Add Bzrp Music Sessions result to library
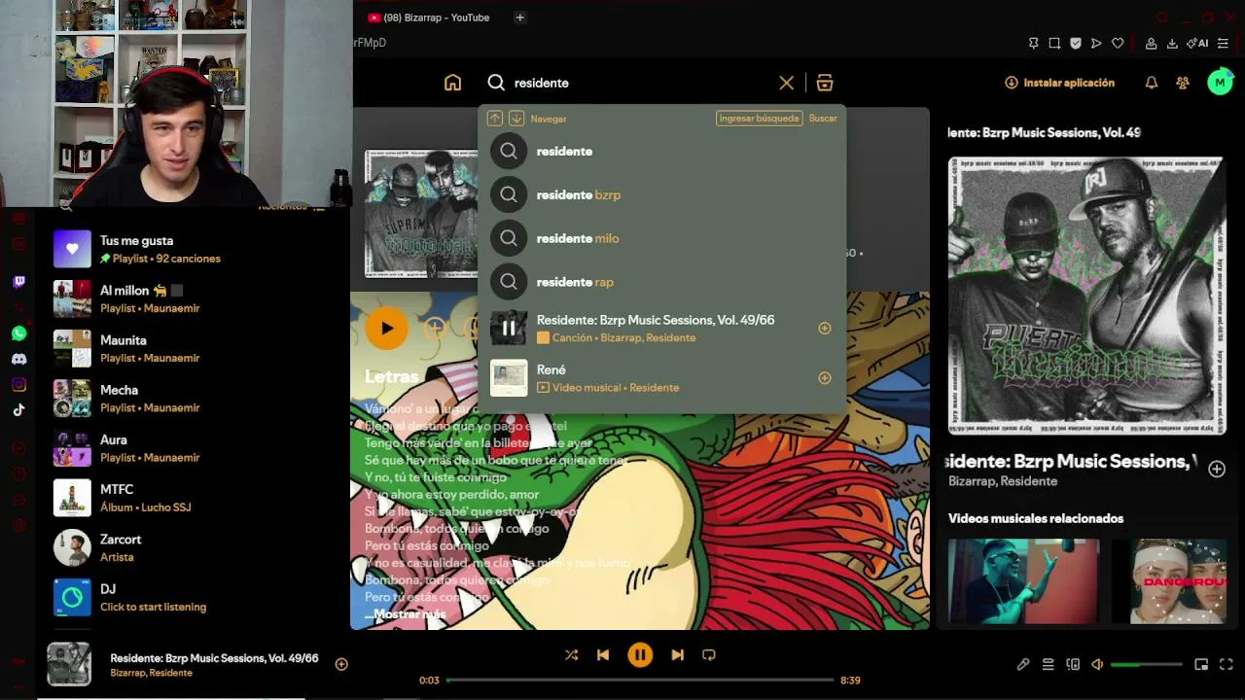This screenshot has width=1245, height=700. point(825,329)
